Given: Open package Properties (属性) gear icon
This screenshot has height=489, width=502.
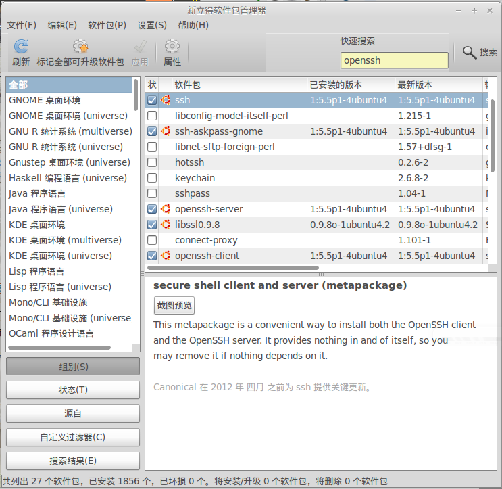Looking at the screenshot, I should [172, 47].
